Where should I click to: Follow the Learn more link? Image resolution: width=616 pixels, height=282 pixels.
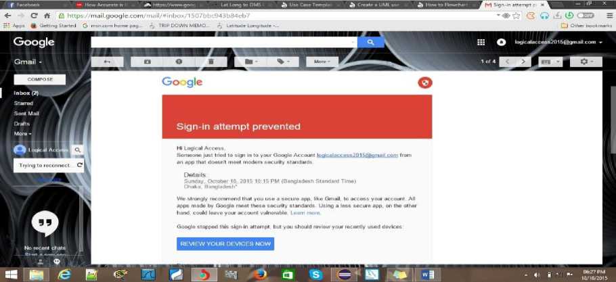(305, 212)
